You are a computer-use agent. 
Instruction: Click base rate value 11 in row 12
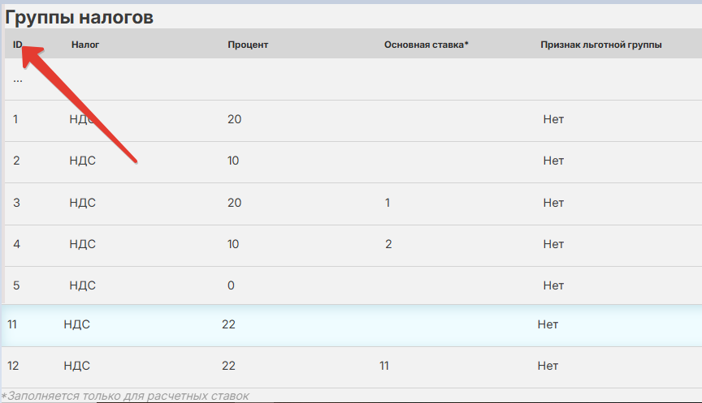point(383,366)
